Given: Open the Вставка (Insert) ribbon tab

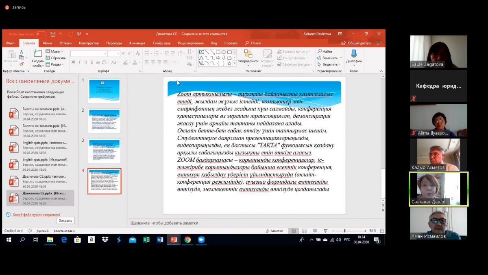Looking at the screenshot, I should click(x=65, y=43).
